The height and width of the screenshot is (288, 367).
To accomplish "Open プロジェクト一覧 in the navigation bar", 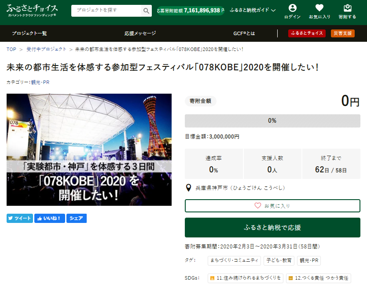I will [x=29, y=33].
